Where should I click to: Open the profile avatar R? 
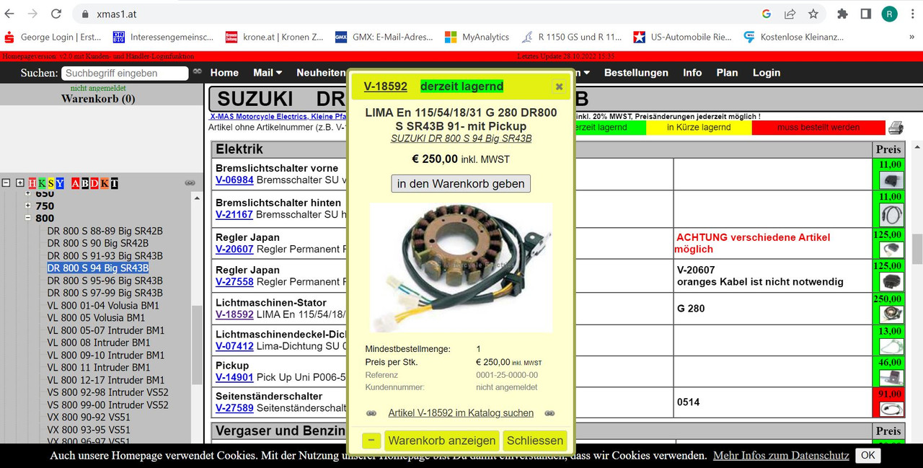890,14
